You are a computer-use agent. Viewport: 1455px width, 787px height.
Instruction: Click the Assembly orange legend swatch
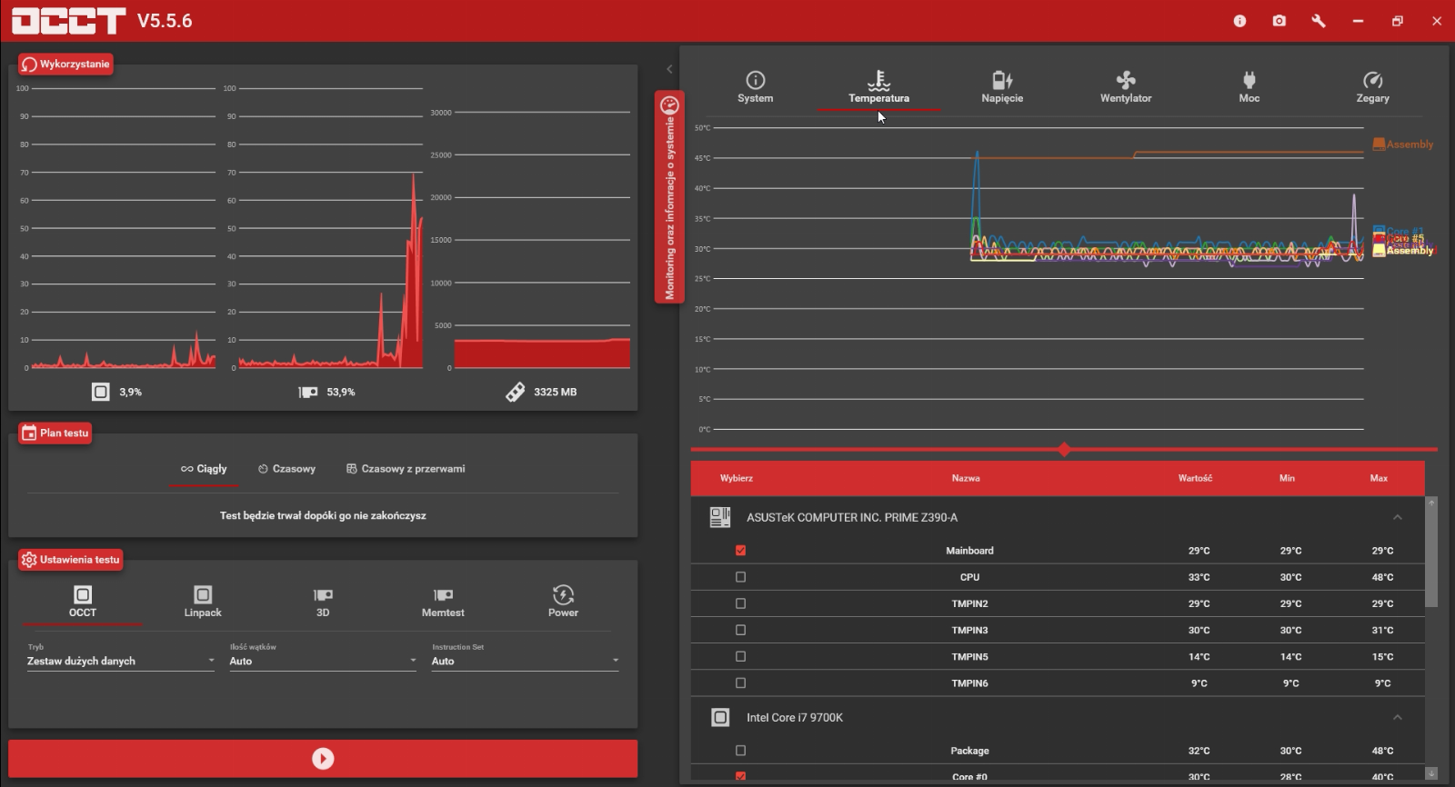[1379, 144]
